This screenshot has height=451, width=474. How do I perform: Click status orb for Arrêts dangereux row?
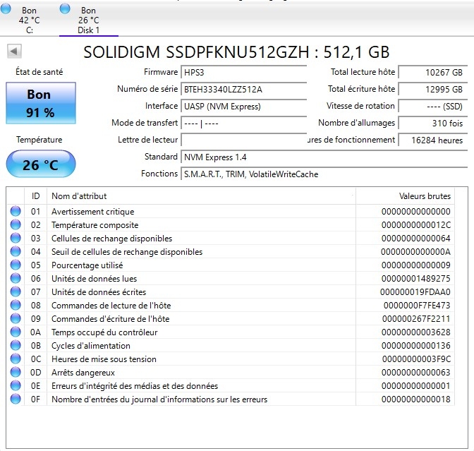(x=16, y=372)
